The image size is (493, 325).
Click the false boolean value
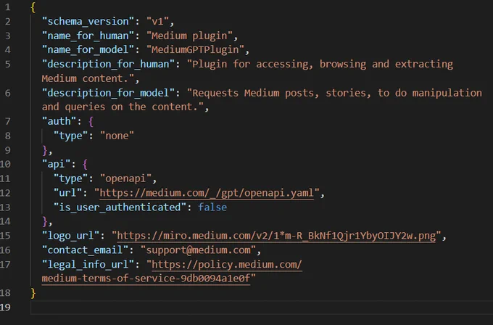[x=212, y=207]
